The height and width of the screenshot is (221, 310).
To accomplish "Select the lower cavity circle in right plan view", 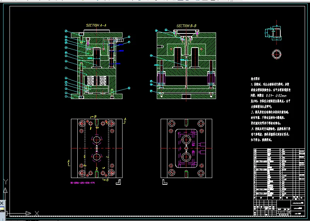I will click(186, 157).
